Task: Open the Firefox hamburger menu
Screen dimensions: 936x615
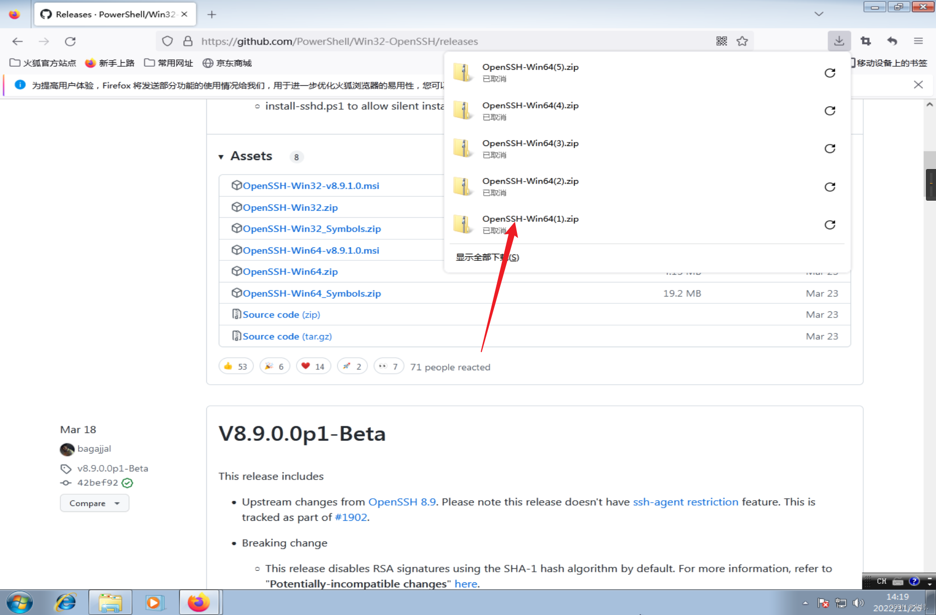Action: (x=918, y=41)
